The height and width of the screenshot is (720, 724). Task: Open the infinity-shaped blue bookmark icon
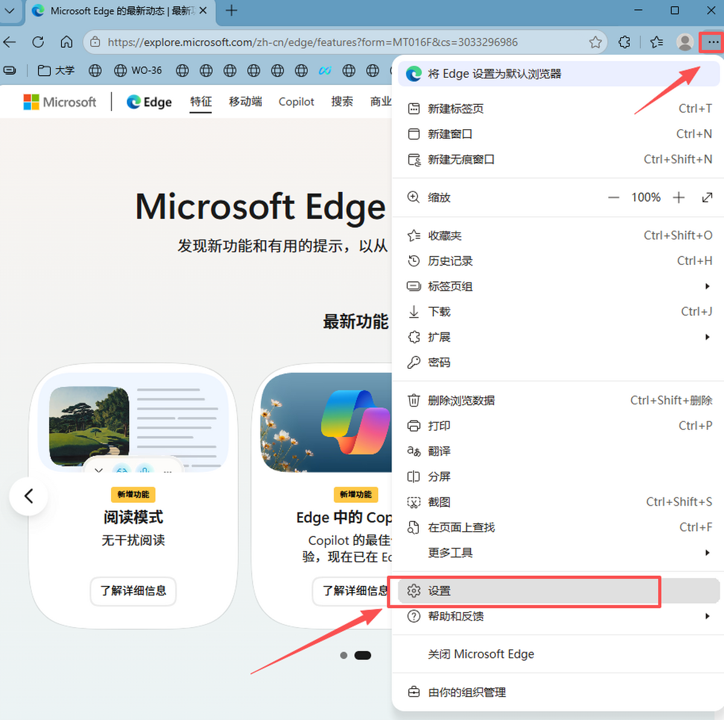point(325,71)
